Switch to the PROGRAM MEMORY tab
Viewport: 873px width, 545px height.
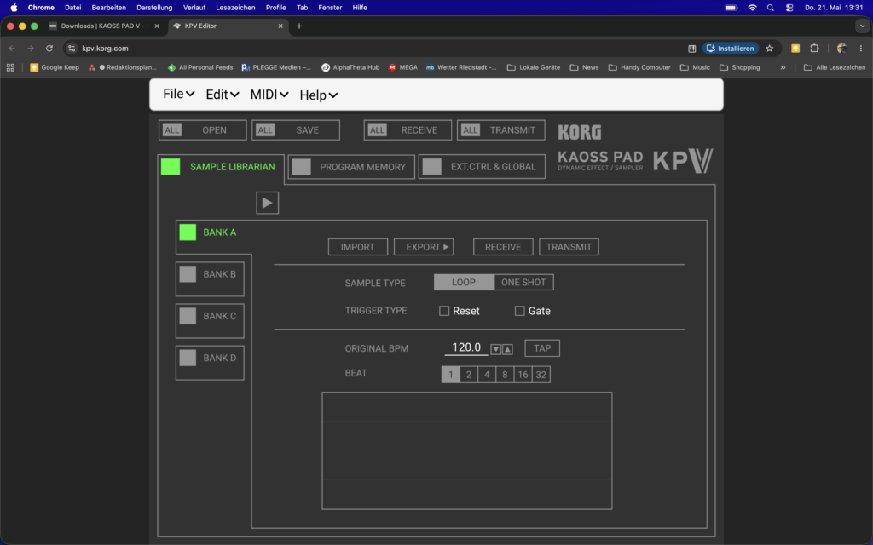(351, 167)
